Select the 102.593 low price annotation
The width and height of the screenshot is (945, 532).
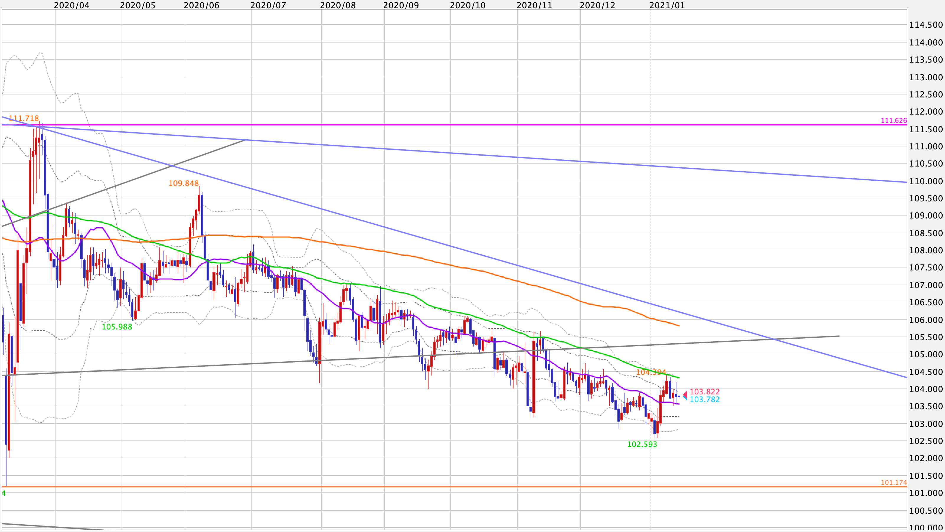pos(642,444)
